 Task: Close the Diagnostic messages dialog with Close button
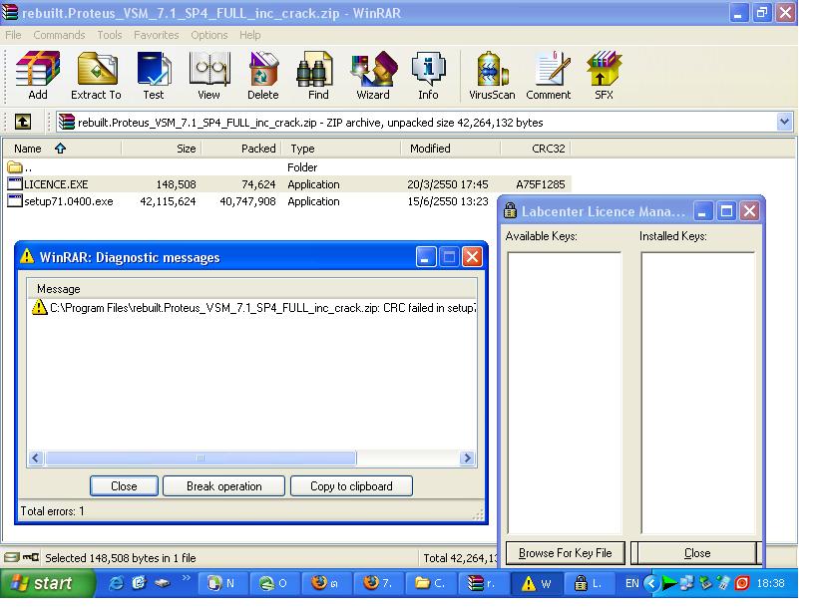[x=124, y=486]
